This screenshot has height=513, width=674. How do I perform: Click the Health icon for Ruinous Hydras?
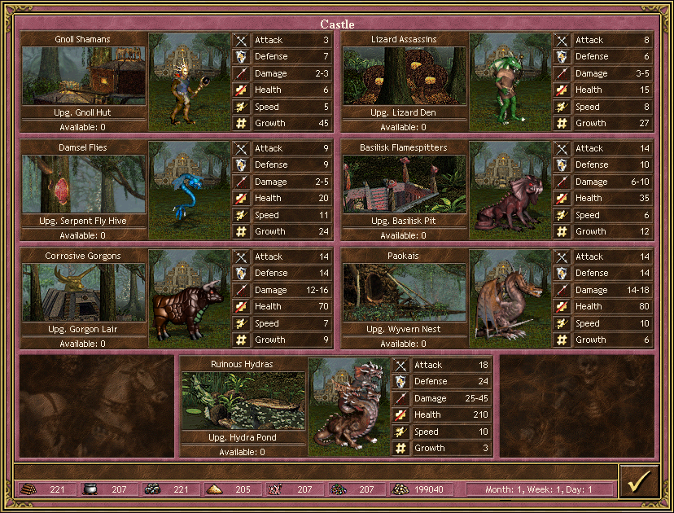coord(400,415)
